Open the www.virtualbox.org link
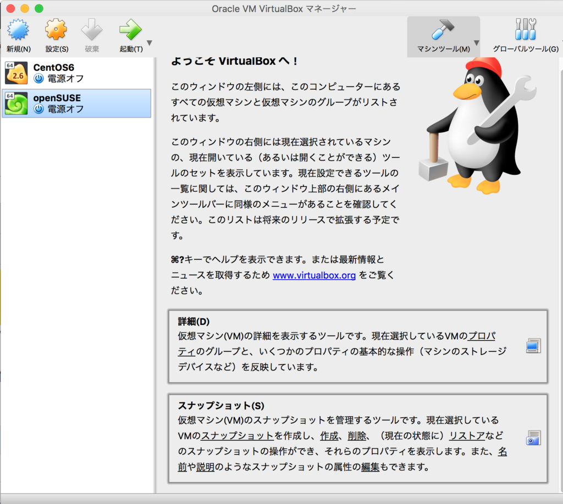 314,275
